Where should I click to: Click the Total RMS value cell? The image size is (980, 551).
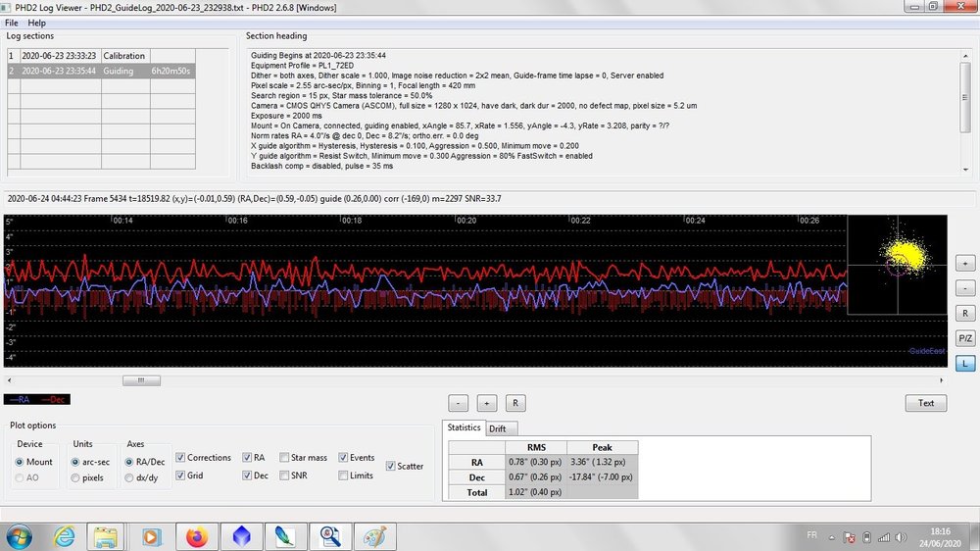536,491
